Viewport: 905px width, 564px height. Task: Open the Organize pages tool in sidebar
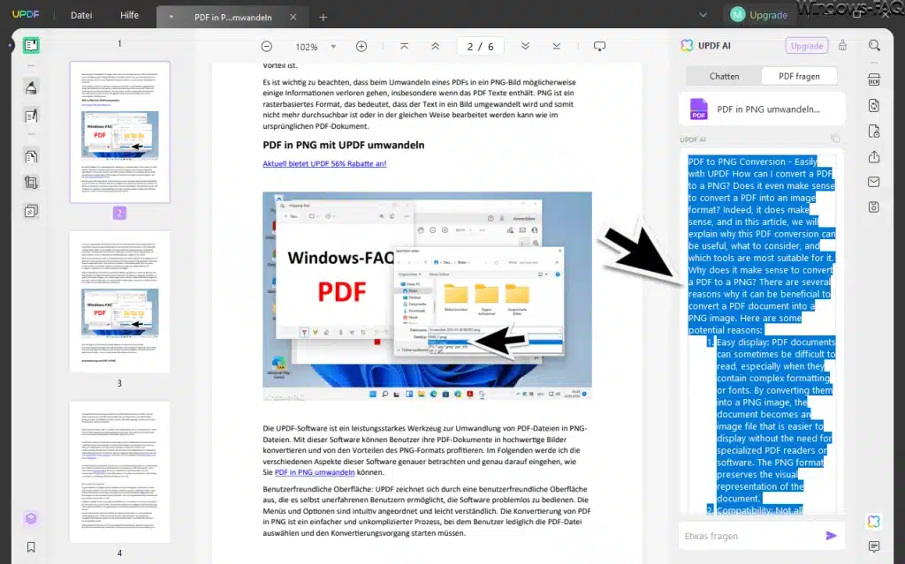(31, 156)
